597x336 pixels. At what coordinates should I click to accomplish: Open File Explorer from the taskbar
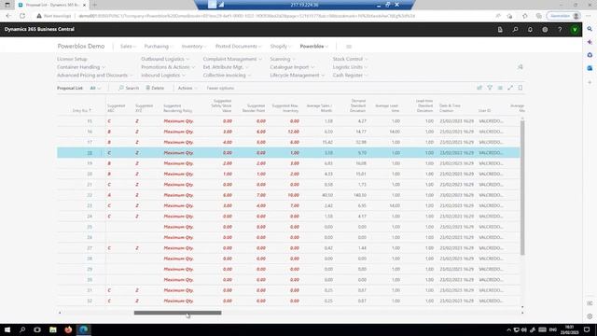53,329
